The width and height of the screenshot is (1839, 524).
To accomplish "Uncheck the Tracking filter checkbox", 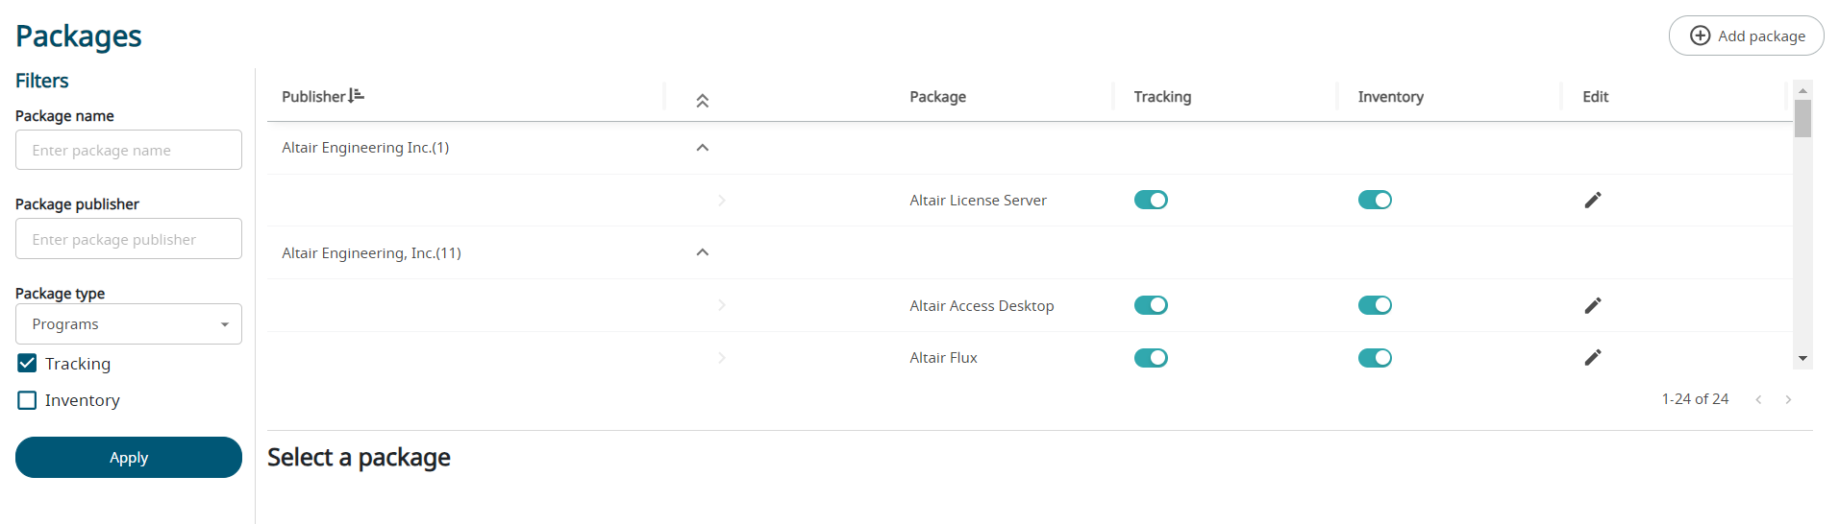I will pos(27,364).
